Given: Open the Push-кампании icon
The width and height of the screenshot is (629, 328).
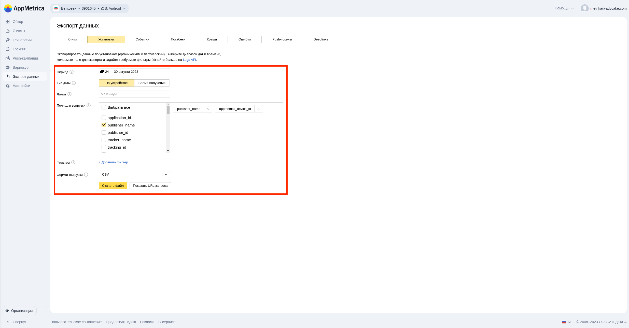Looking at the screenshot, I should pos(8,58).
